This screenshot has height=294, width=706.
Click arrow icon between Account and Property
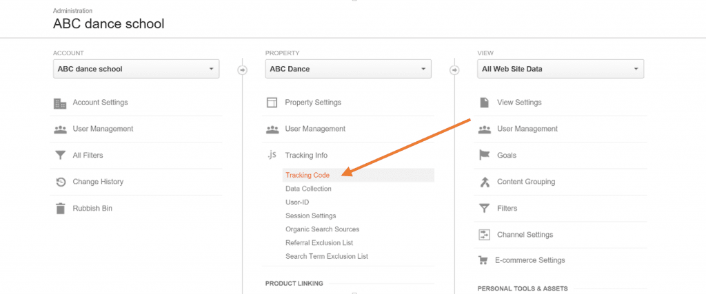point(242,70)
